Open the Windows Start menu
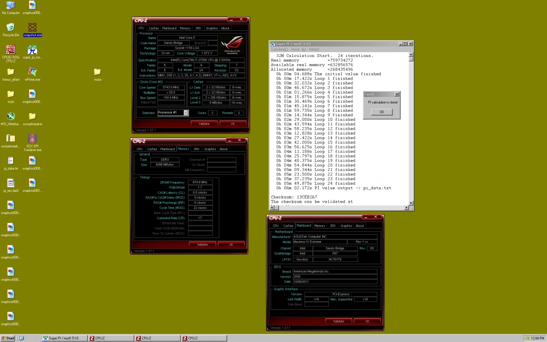 tap(8, 338)
